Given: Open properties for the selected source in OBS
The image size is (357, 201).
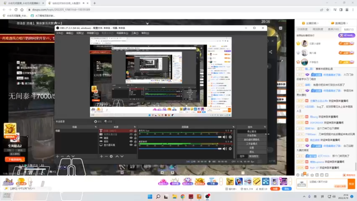Looking at the screenshot, I should point(98,121).
